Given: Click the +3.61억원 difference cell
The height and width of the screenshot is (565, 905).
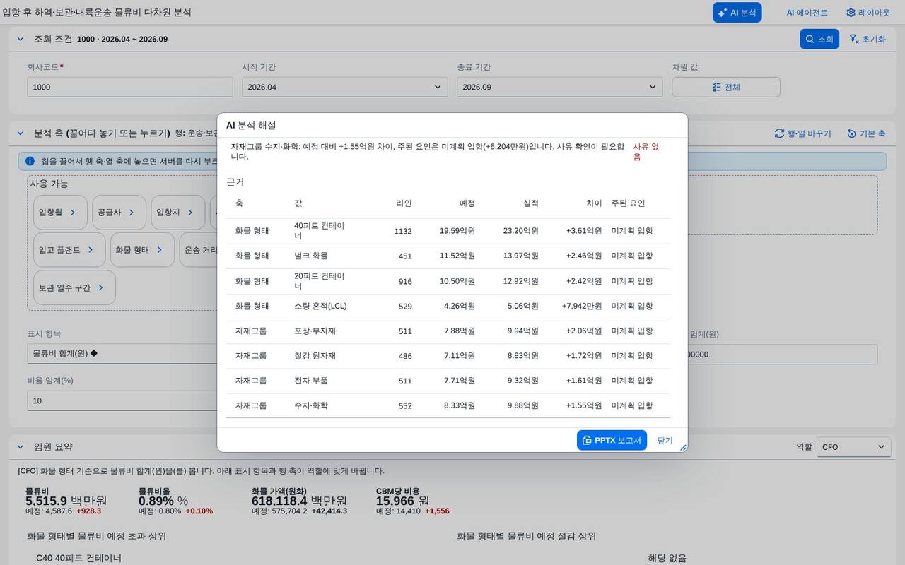Looking at the screenshot, I should click(584, 231).
